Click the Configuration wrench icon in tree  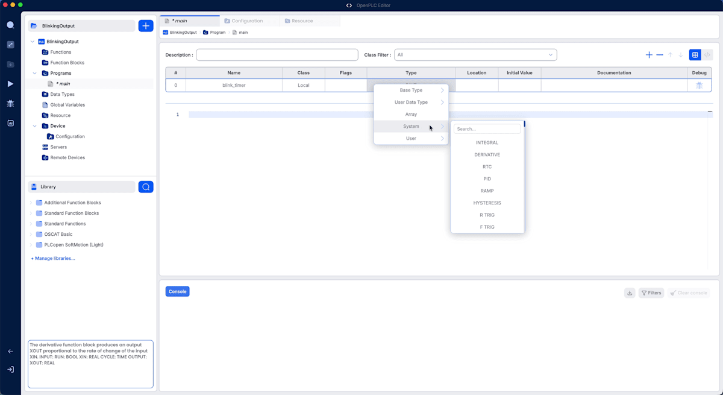[51, 136]
